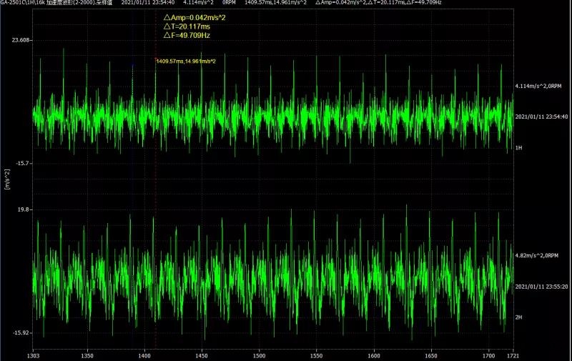Click the 19.8 lower plot y-axis maximum

[24, 209]
